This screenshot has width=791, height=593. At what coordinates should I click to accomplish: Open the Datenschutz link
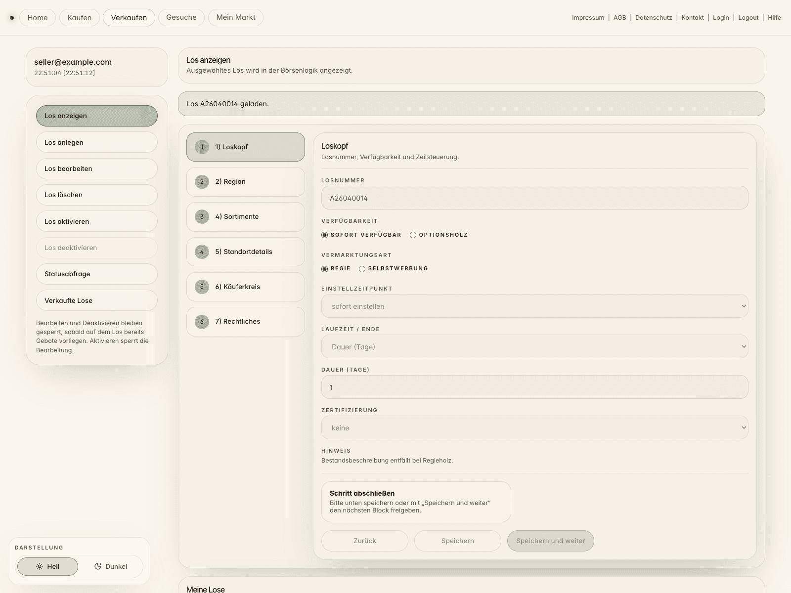(654, 18)
